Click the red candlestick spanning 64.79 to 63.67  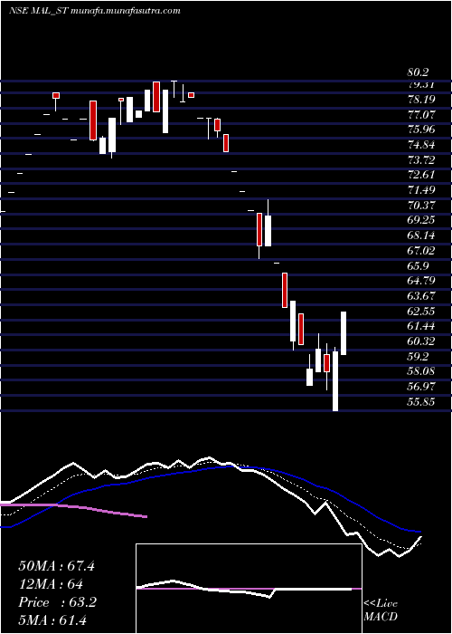click(285, 290)
